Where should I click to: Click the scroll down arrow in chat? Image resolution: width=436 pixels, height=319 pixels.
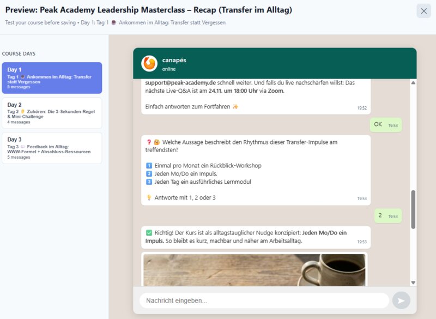click(x=413, y=282)
